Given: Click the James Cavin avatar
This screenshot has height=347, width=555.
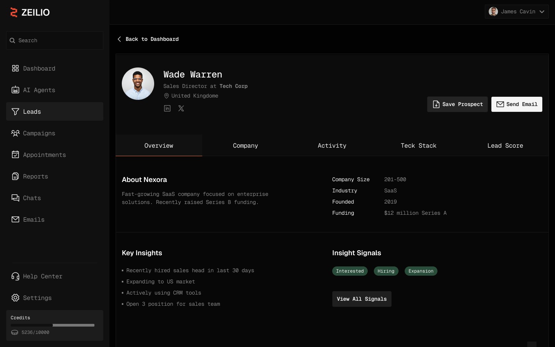Looking at the screenshot, I should tap(493, 12).
